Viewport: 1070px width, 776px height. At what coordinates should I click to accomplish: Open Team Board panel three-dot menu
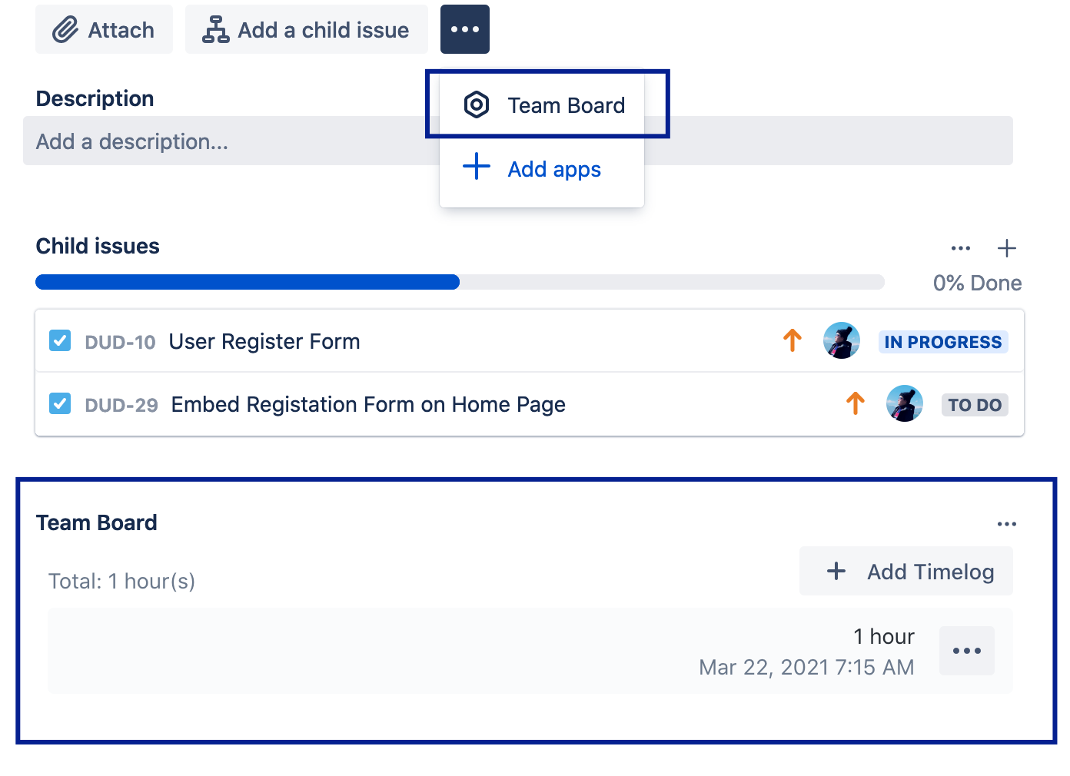click(1007, 524)
